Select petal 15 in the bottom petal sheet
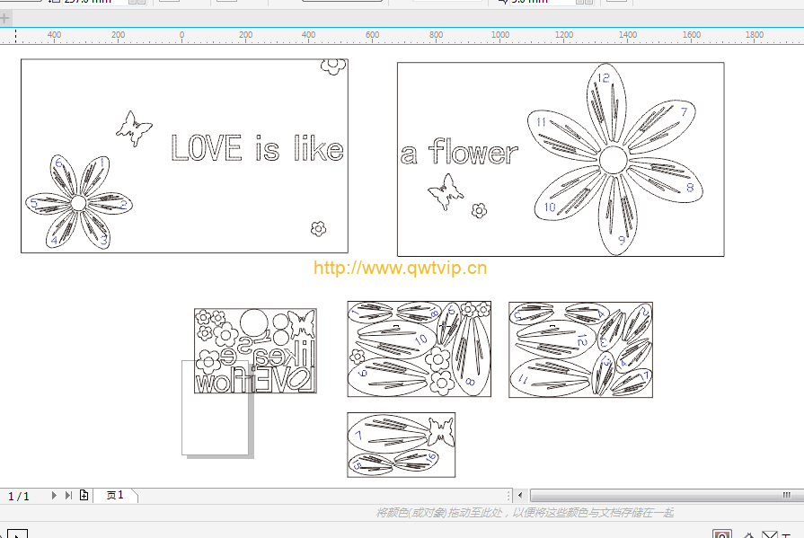804x538 pixels. pyautogui.click(x=371, y=463)
